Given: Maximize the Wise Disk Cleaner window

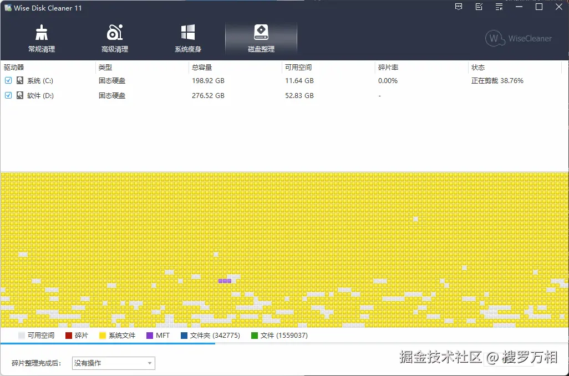Looking at the screenshot, I should [539, 7].
